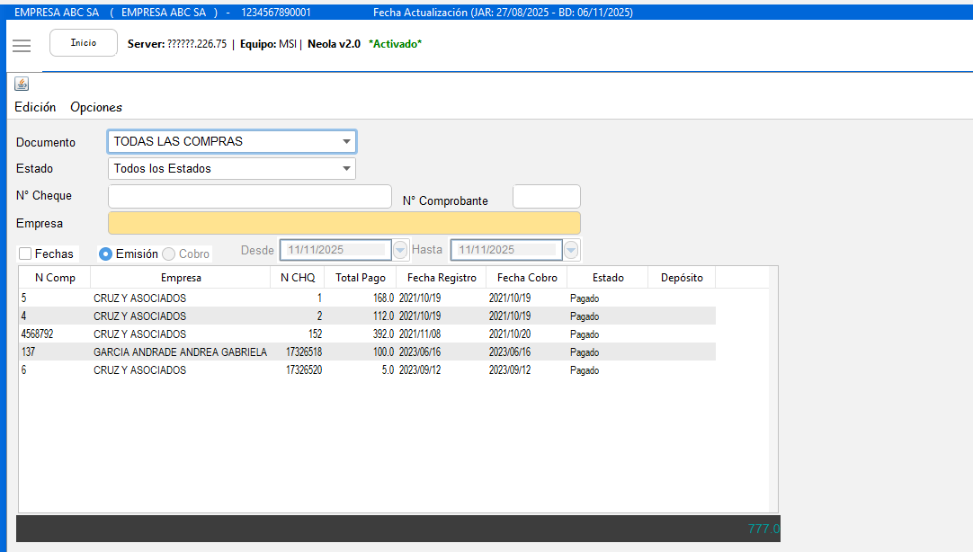Open the Edición menu

[35, 107]
